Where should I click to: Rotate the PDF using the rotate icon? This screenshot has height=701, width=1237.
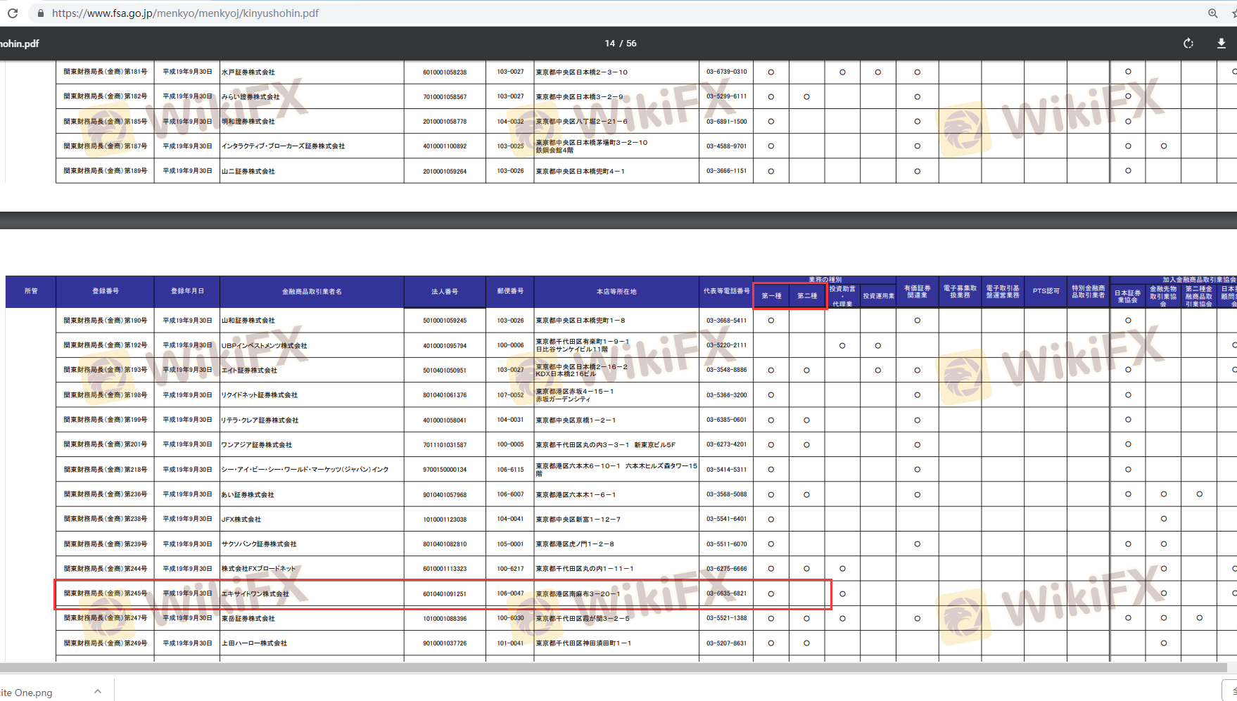[x=1188, y=44]
